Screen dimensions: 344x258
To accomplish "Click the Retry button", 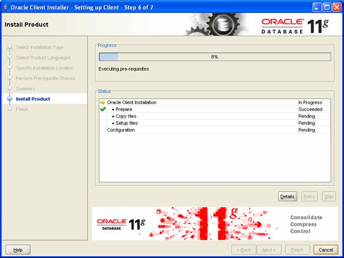I will click(309, 197).
